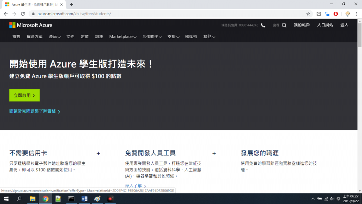
Task: Click the network tray icon
Action: 326,199
